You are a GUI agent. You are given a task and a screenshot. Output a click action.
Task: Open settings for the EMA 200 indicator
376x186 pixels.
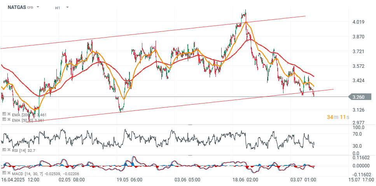[x=4, y=114]
